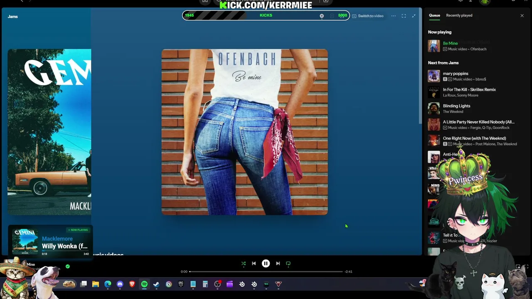Open Task View from the taskbar
The height and width of the screenshot is (299, 532).
point(84,284)
